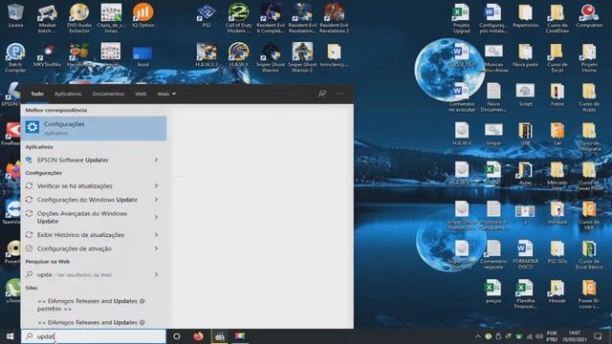Launch PS2 emulator desktop shortcut
Viewport: 612px width, 344px height.
[207, 16]
